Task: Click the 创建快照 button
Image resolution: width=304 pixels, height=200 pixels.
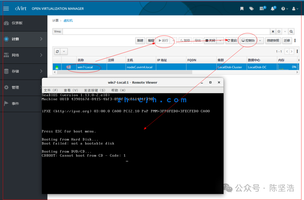Action: (273, 40)
